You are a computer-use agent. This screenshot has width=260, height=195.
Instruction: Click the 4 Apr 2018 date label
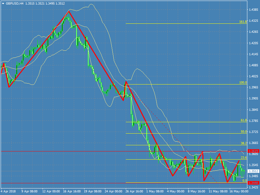8,191
